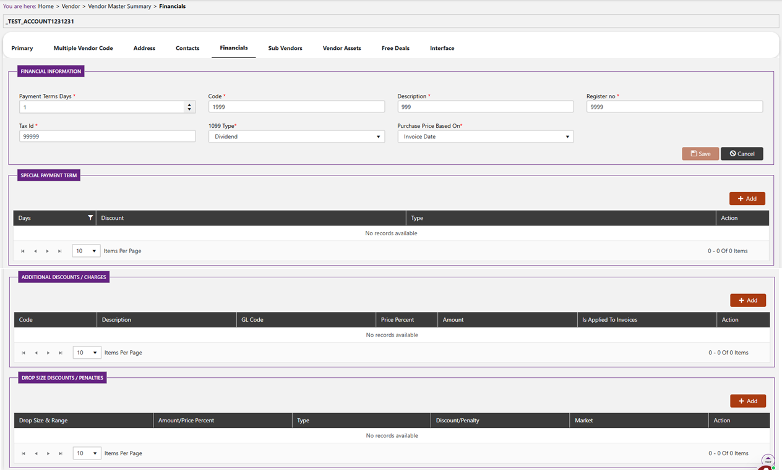Image resolution: width=782 pixels, height=470 pixels.
Task: Click the Code input field
Action: click(296, 107)
